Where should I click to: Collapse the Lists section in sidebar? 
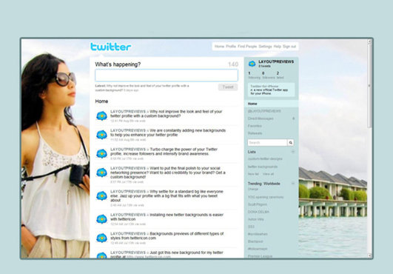point(293,152)
